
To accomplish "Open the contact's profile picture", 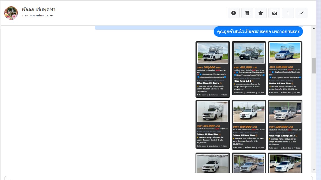I will tap(11, 13).
